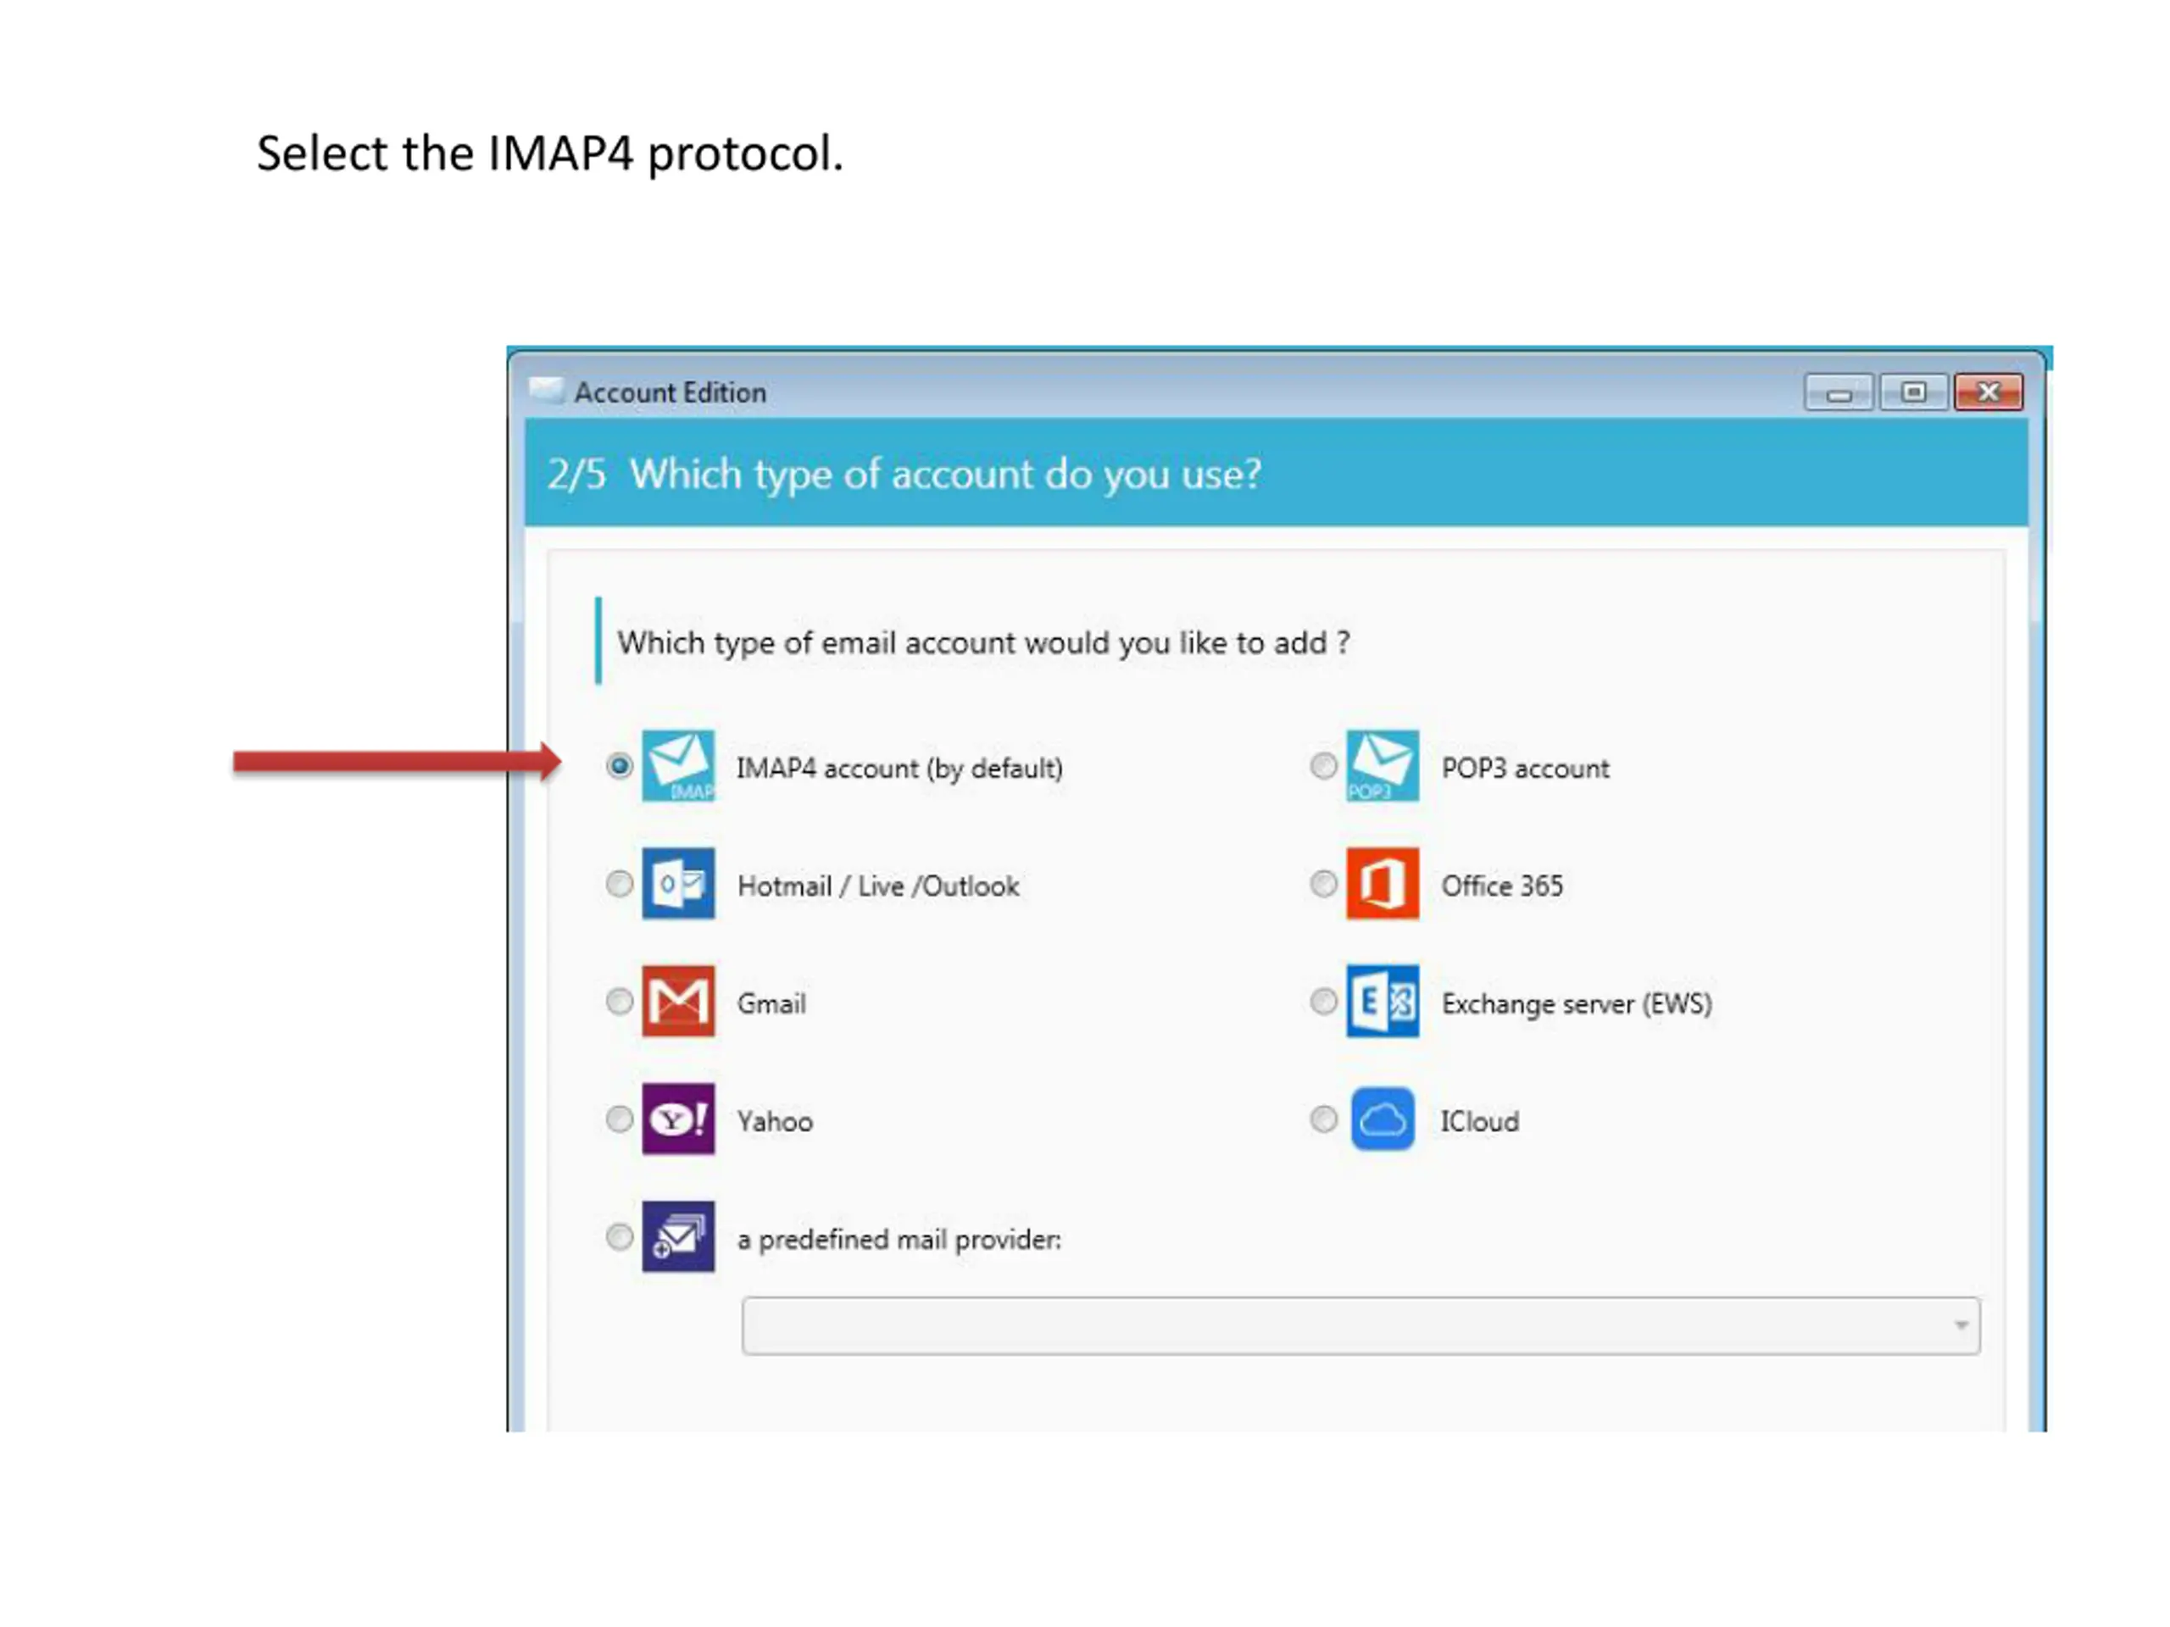Choose the Office 365 radio option
Screen dimensions: 2170x1627
click(1323, 884)
